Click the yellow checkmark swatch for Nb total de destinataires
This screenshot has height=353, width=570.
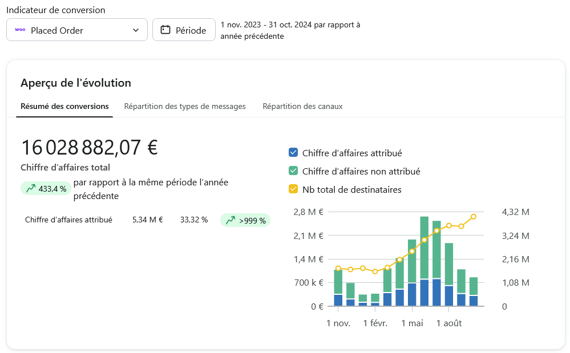click(x=293, y=189)
